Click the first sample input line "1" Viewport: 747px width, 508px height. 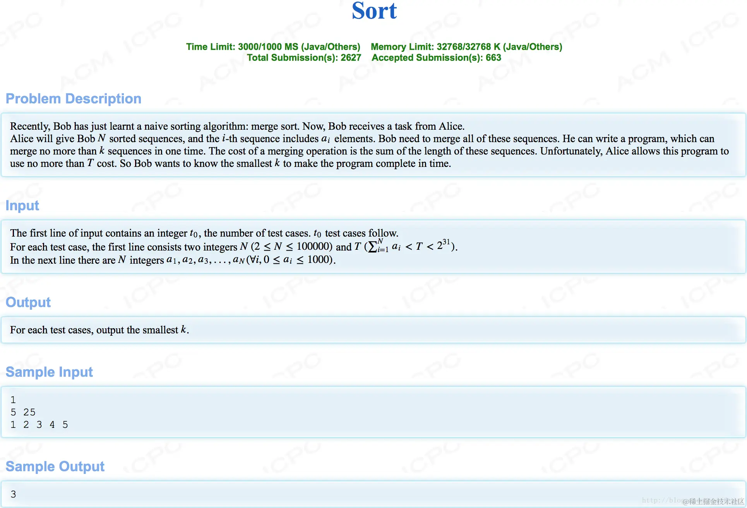click(13, 400)
